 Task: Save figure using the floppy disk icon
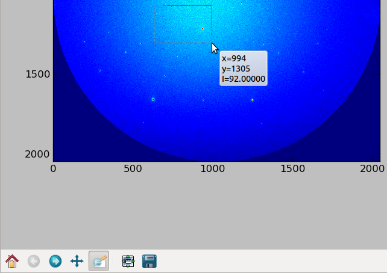(x=149, y=261)
